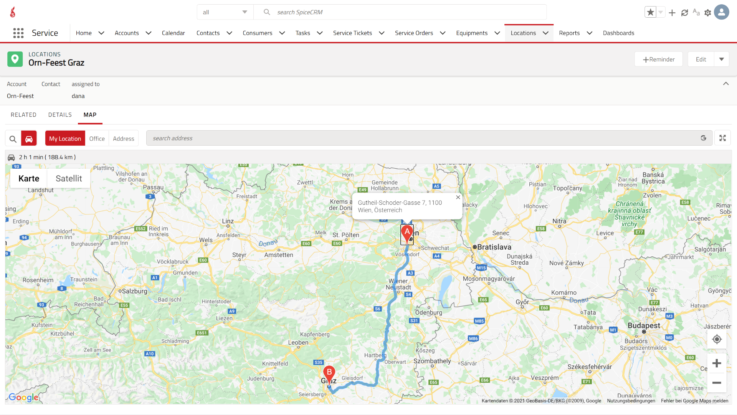
Task: Click the search address input field
Action: point(422,138)
